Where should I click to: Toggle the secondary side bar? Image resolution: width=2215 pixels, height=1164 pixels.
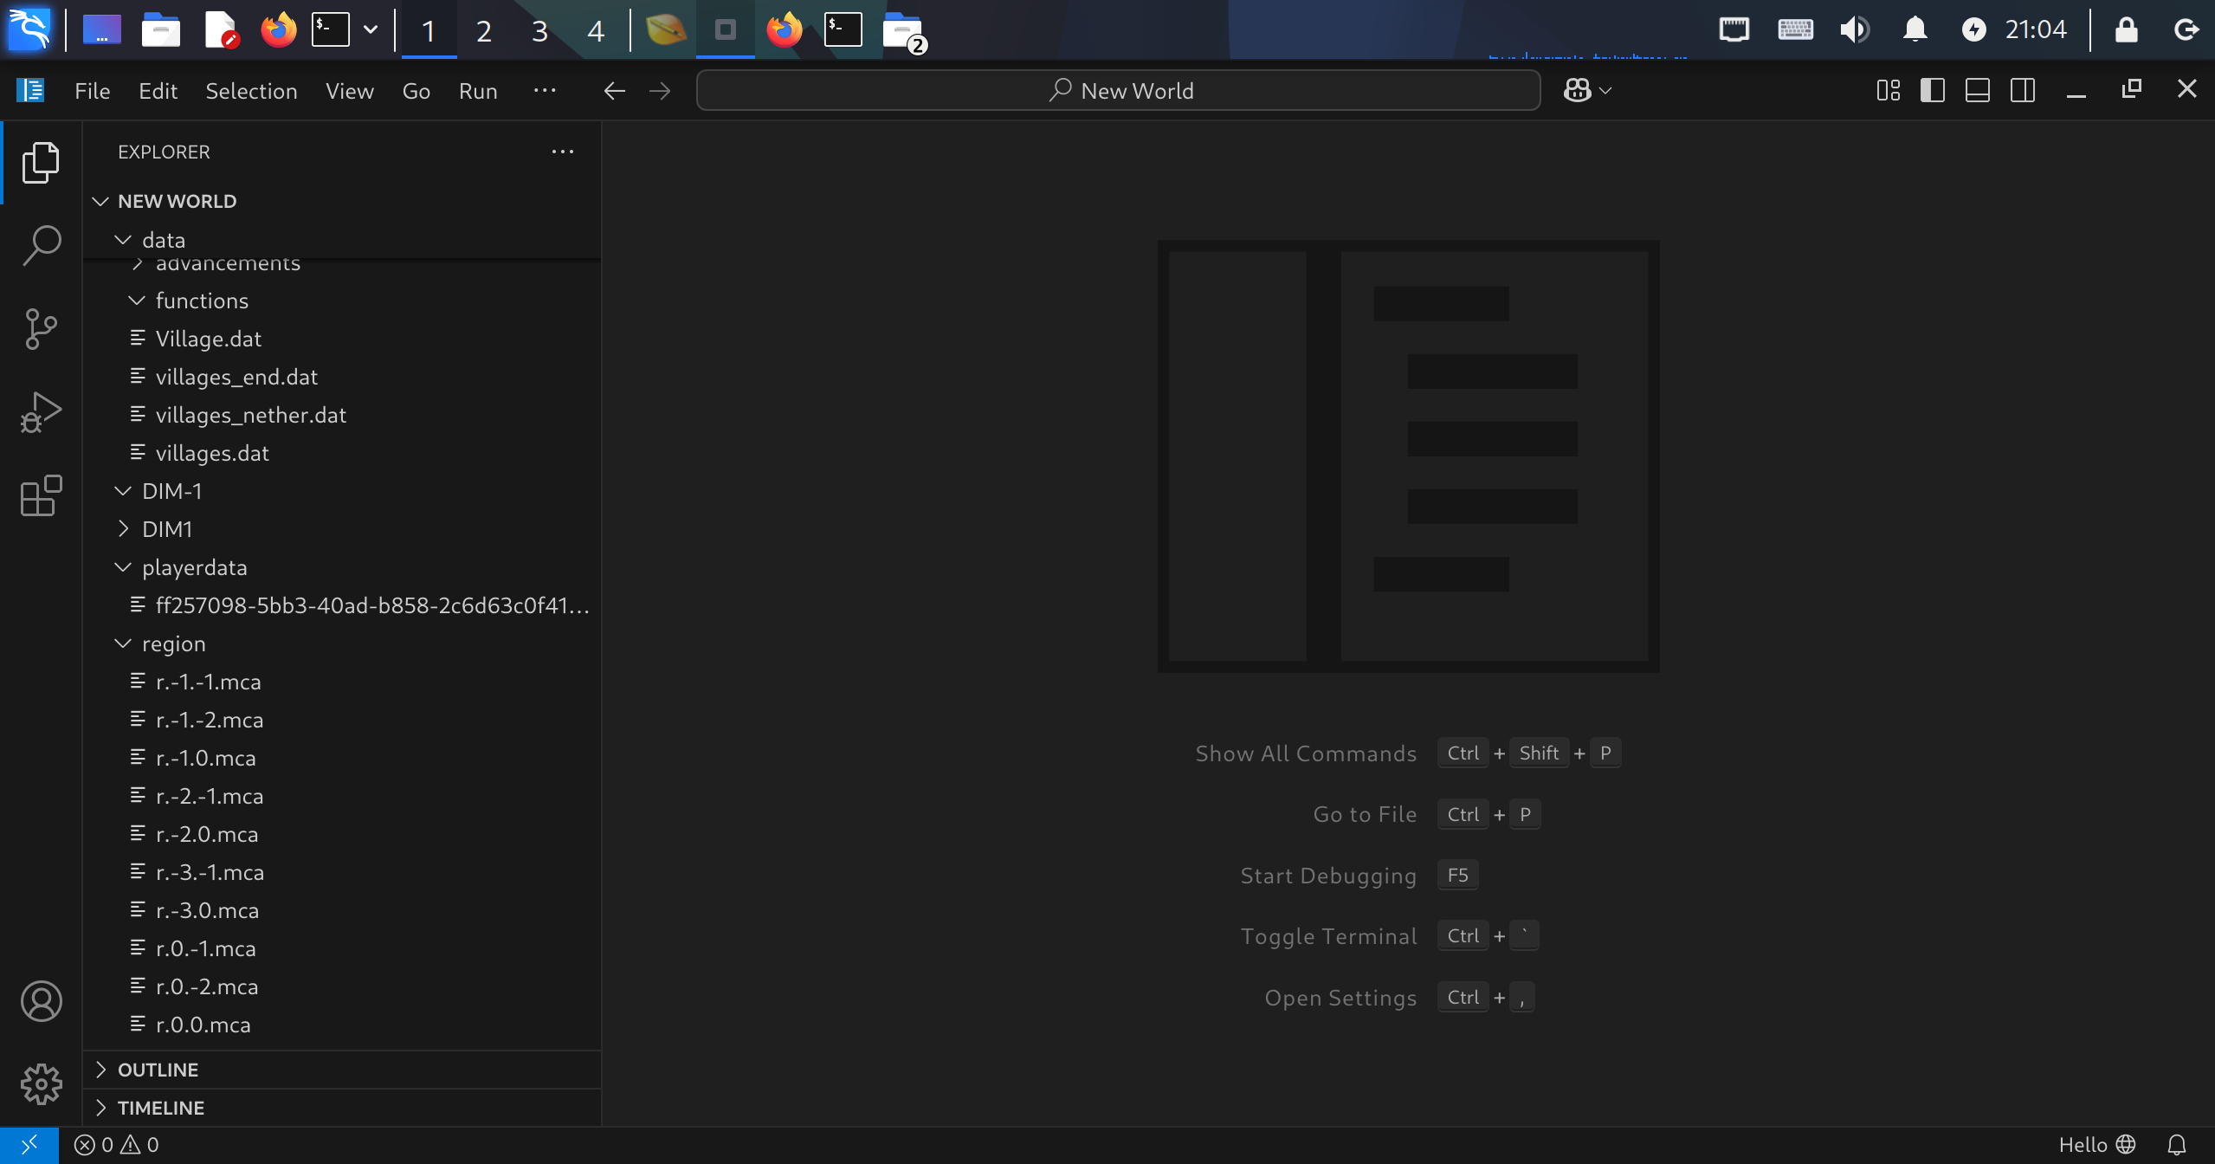(x=2022, y=90)
